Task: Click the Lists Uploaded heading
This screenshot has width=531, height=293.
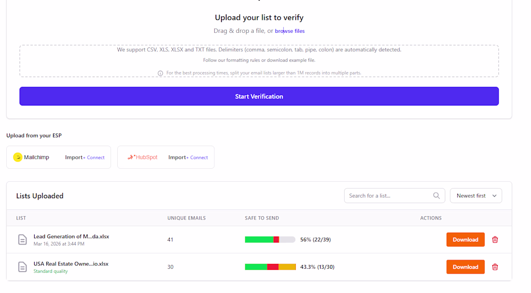Action: click(x=40, y=196)
